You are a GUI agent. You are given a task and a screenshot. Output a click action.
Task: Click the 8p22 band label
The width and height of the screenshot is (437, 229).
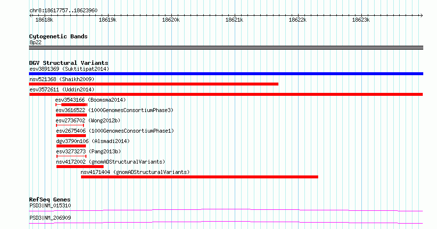35,42
